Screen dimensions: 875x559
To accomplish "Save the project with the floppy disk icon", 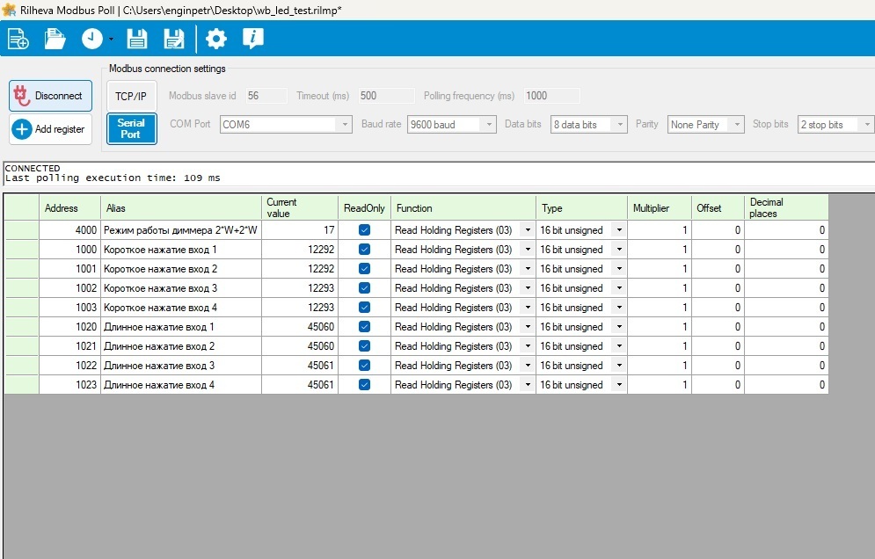I will click(137, 39).
